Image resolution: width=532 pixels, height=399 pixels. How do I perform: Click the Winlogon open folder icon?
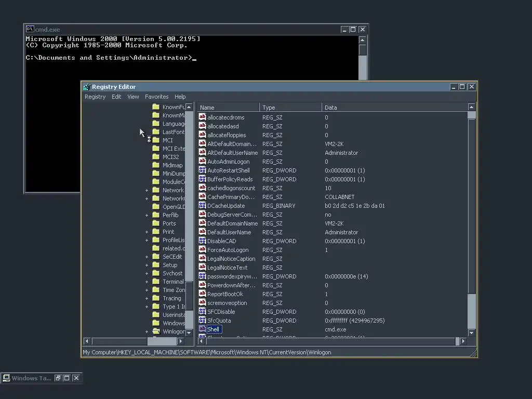(156, 331)
